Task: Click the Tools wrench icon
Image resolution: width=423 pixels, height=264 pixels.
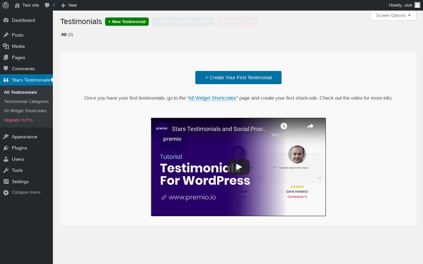Action: click(6, 170)
